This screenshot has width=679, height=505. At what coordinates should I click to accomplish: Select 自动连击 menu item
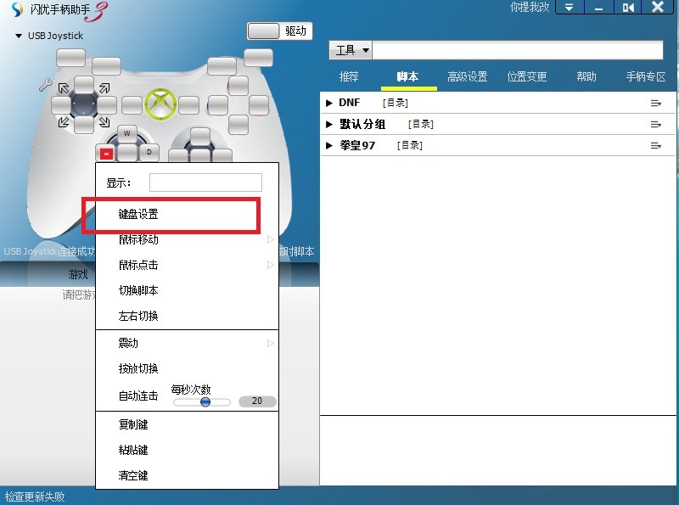[138, 396]
